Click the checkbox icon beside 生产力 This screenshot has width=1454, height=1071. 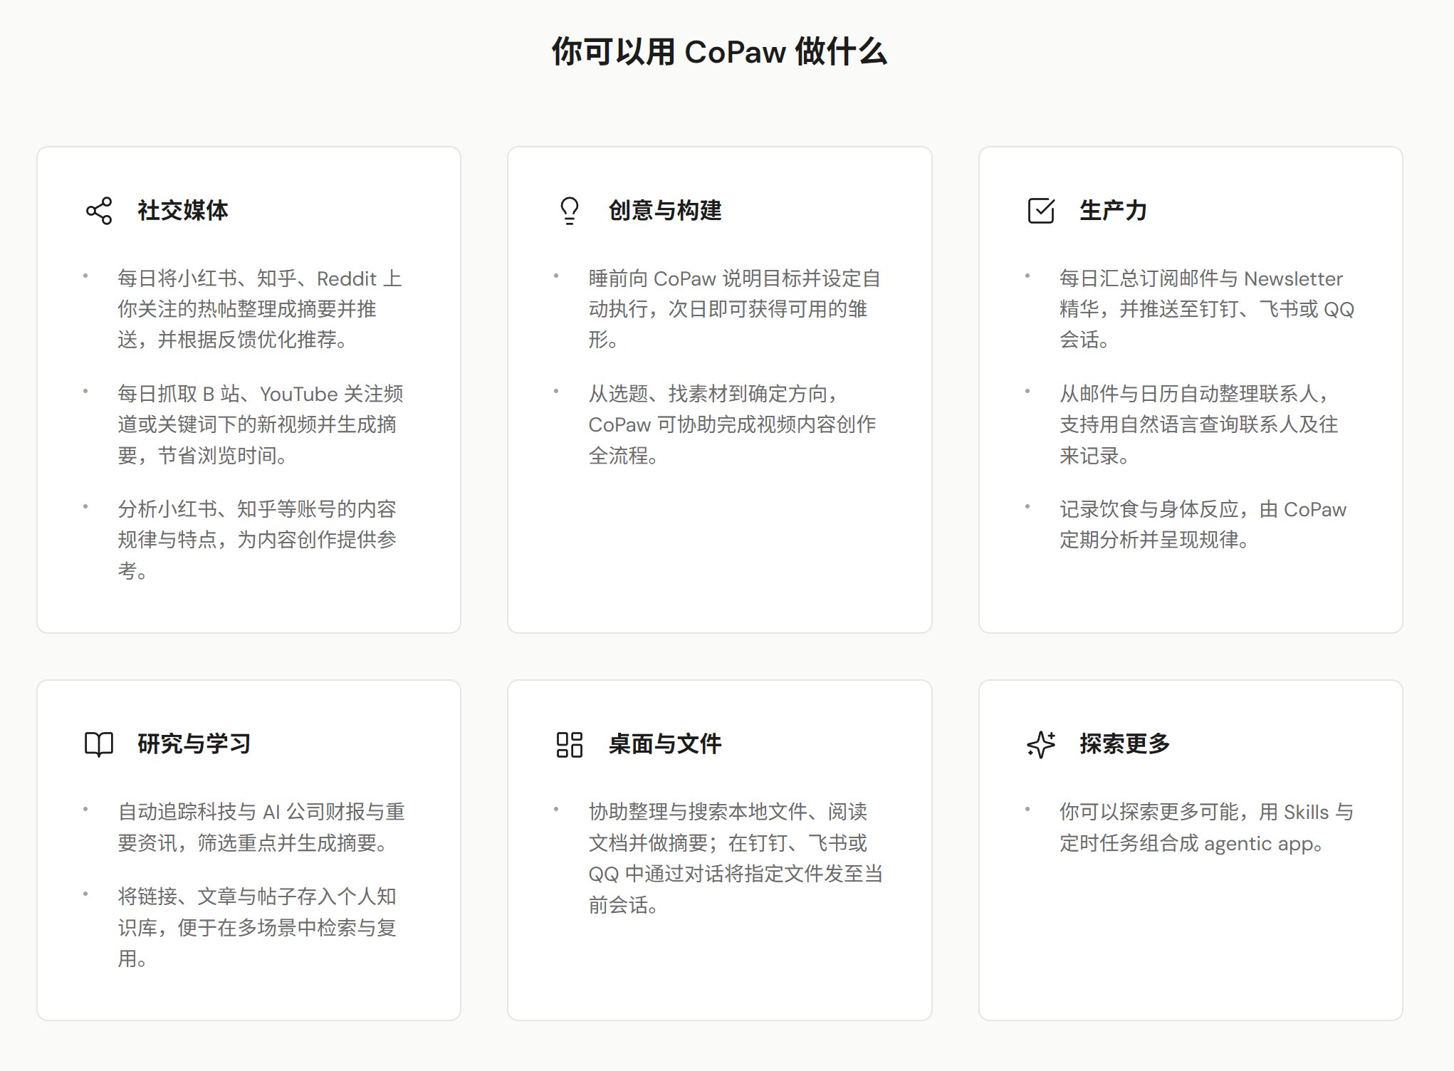1041,211
